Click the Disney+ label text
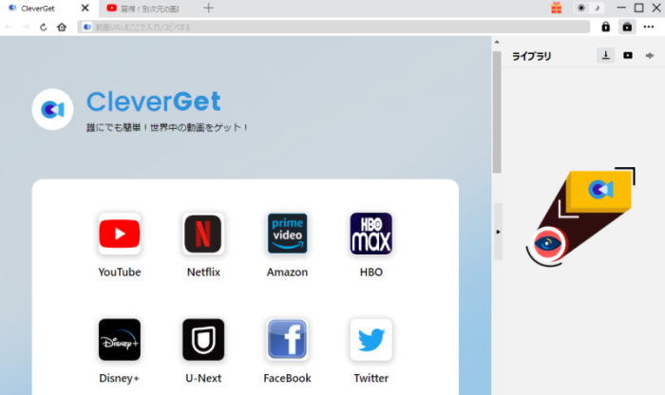 pyautogui.click(x=119, y=378)
